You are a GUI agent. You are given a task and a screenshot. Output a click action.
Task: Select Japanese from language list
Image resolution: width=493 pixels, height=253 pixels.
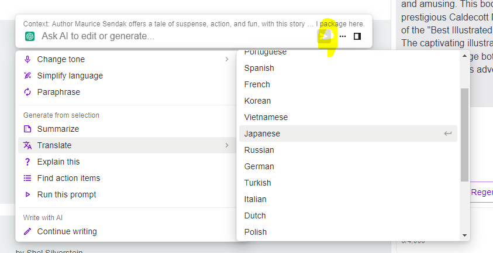click(x=262, y=134)
